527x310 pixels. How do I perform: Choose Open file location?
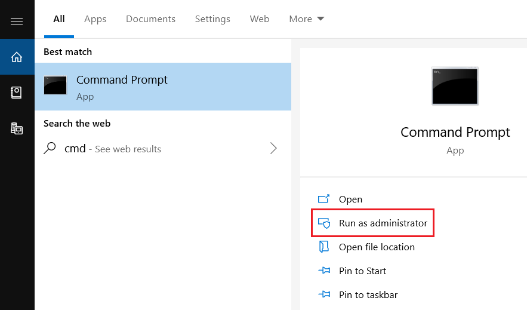(377, 247)
